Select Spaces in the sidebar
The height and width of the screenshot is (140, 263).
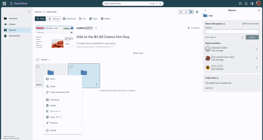click(x=17, y=30)
